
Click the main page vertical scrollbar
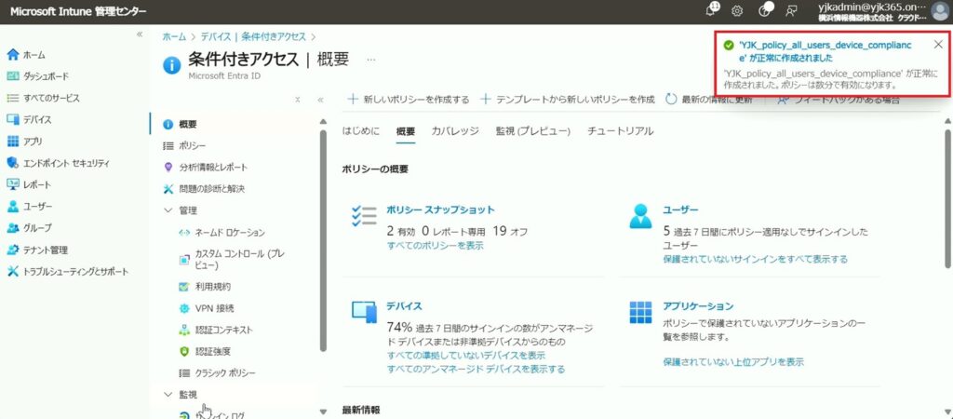click(x=946, y=197)
